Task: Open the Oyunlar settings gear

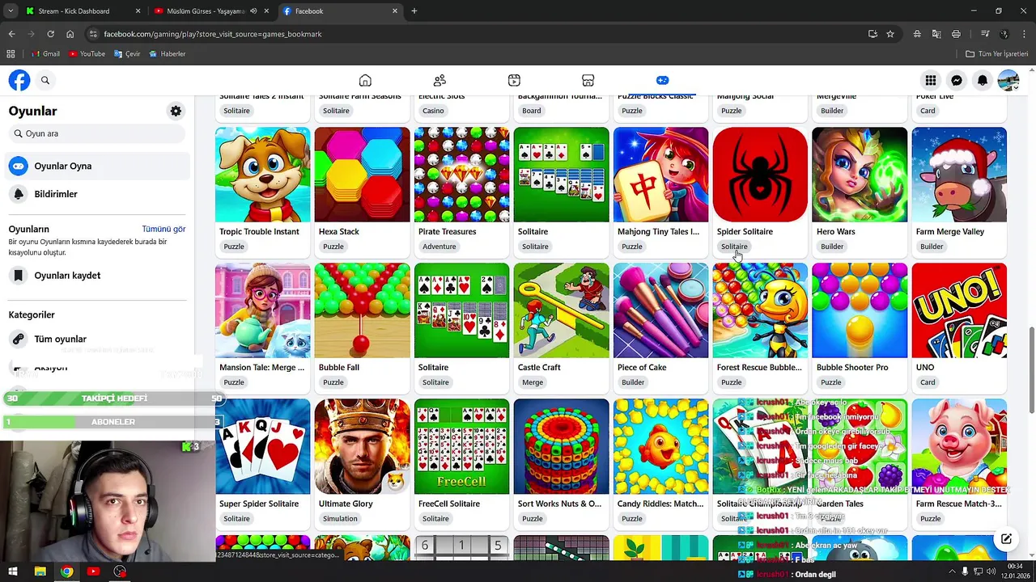Action: point(176,111)
